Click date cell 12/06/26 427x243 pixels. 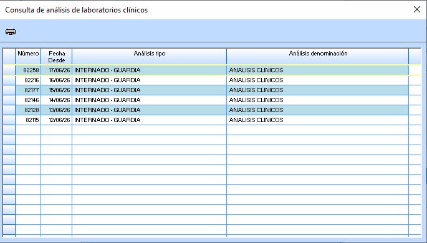click(59, 120)
